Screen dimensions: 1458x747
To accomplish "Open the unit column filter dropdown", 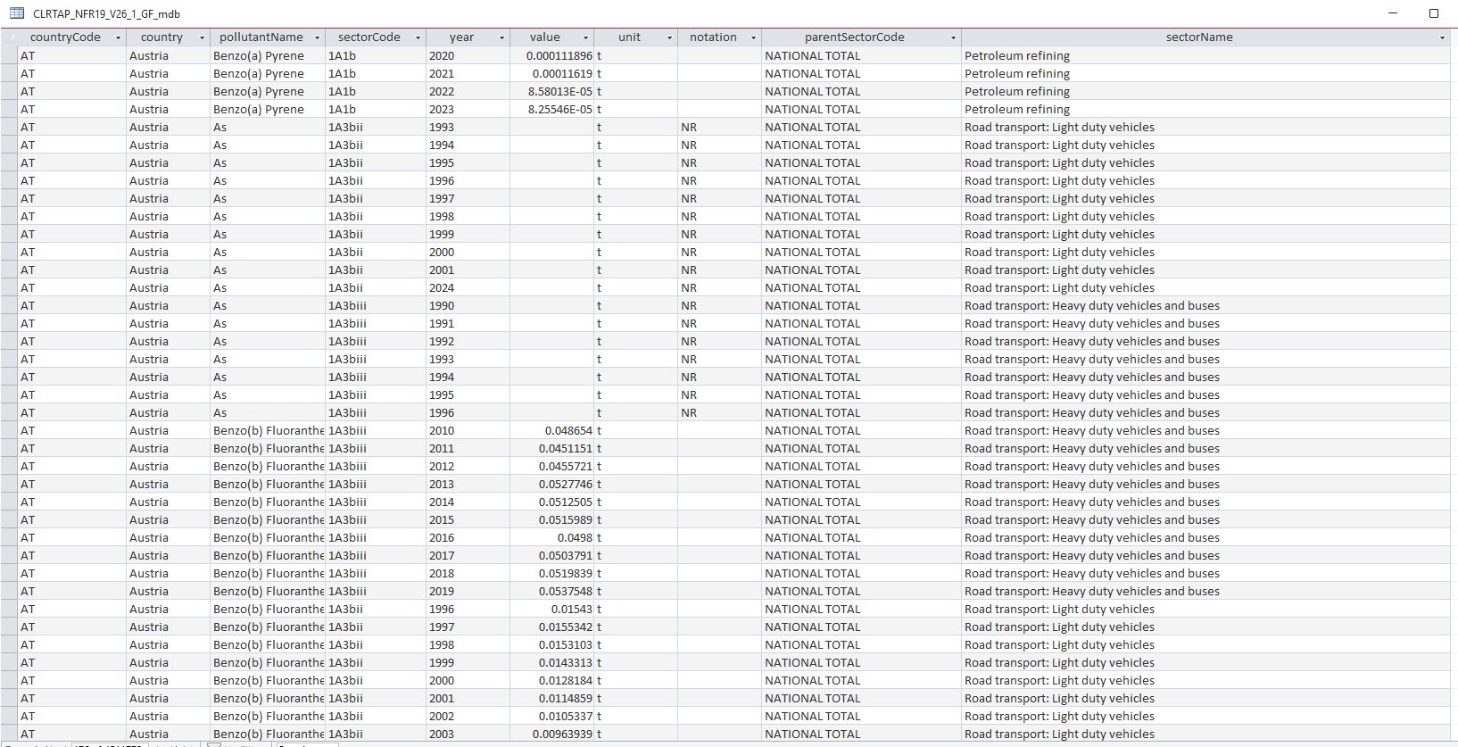I will pyautogui.click(x=669, y=37).
